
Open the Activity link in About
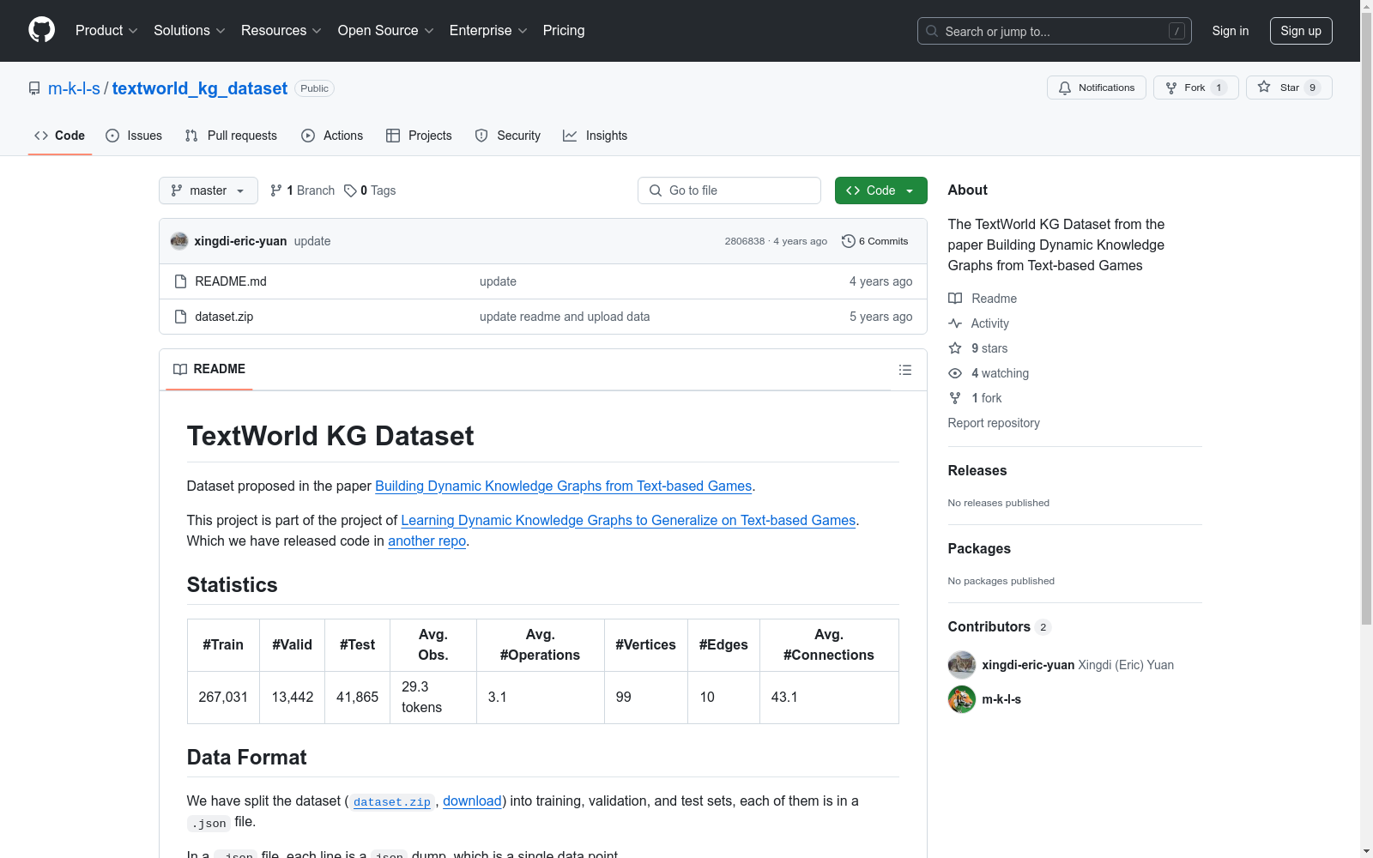click(978, 323)
